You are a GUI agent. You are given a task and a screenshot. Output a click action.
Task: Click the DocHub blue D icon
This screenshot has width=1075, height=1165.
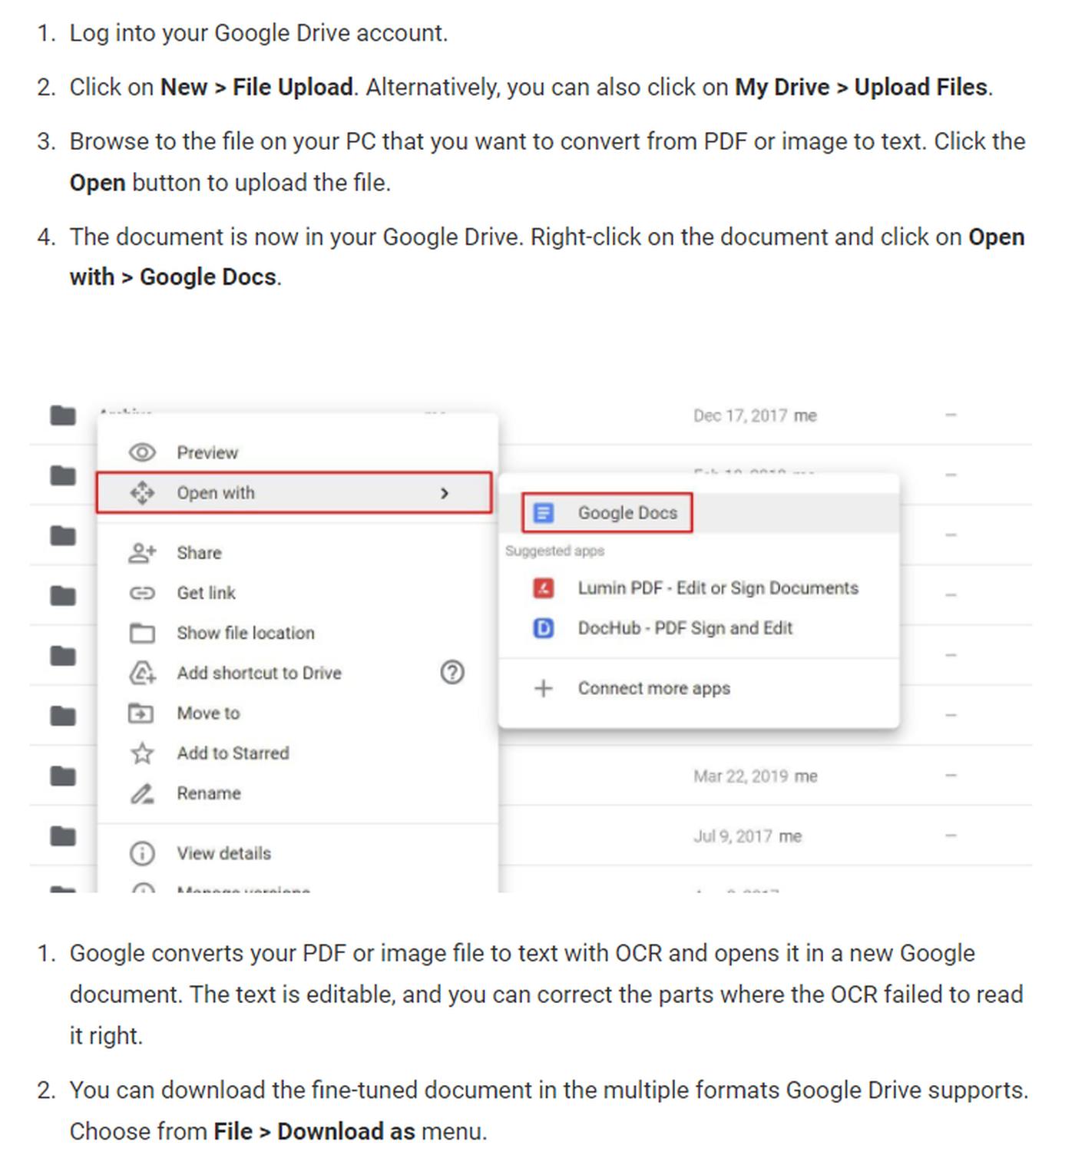click(544, 628)
